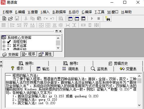144x109 pixels.
Task: Open the I.插入 menu
Action: pyautogui.click(x=45, y=12)
